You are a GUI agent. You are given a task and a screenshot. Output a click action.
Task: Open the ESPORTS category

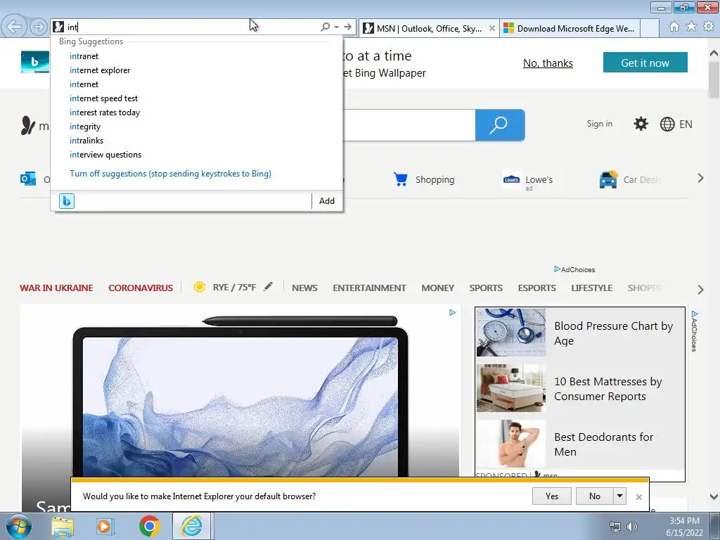536,288
